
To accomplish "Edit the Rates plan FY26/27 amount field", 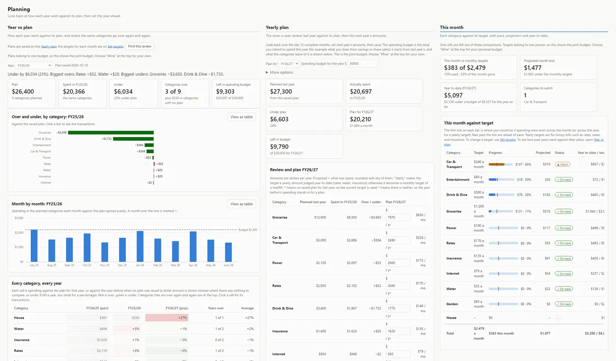I will [398, 286].
